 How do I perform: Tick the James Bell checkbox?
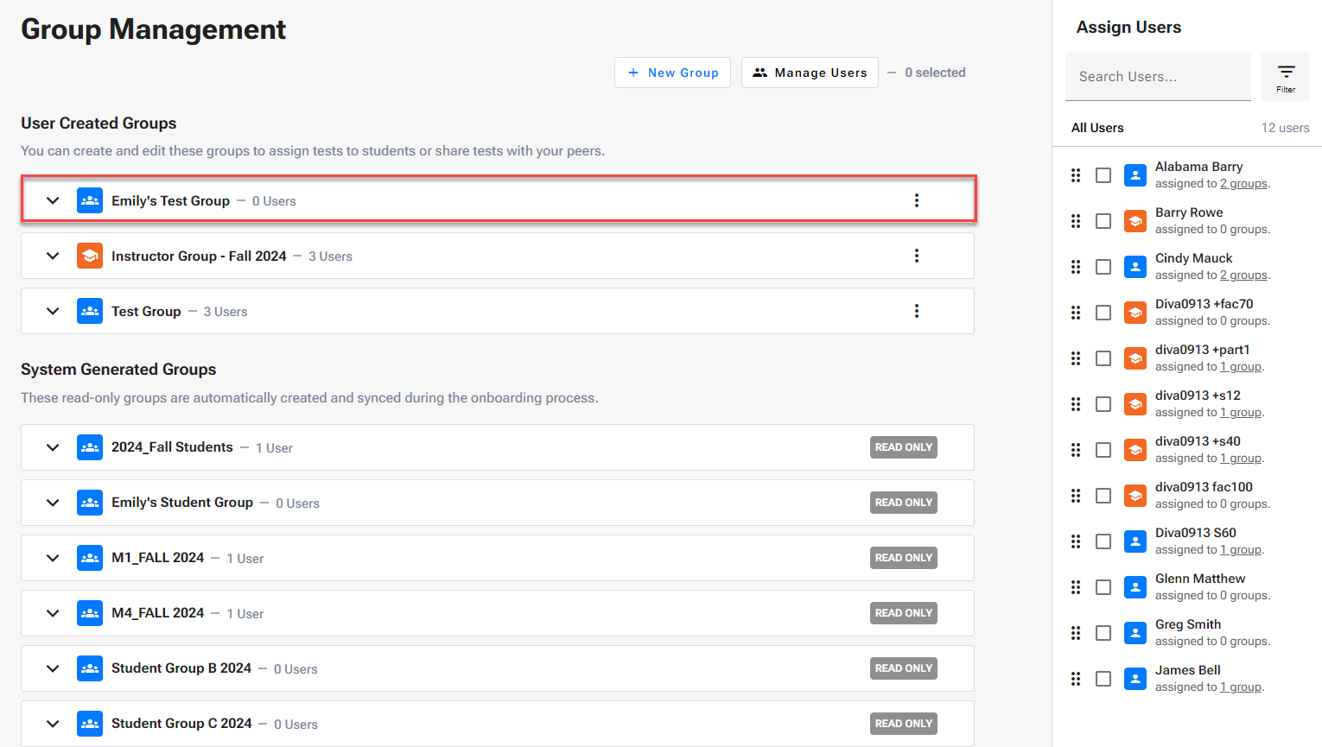point(1103,679)
